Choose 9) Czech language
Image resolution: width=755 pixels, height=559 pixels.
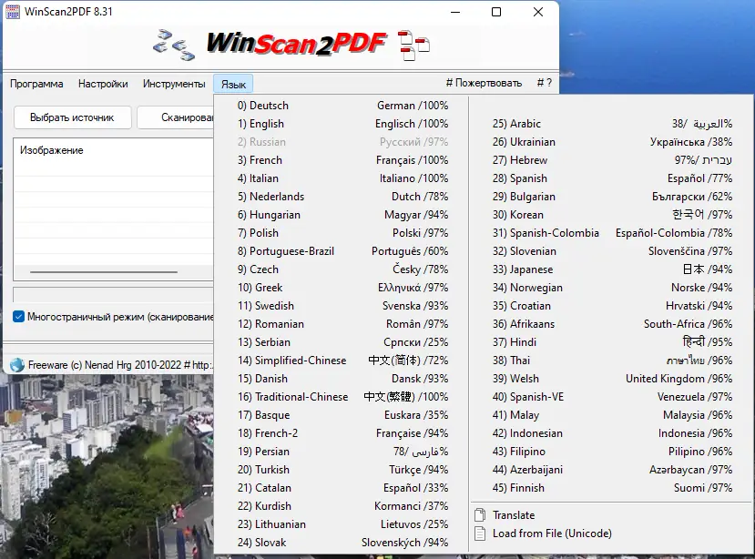342,269
